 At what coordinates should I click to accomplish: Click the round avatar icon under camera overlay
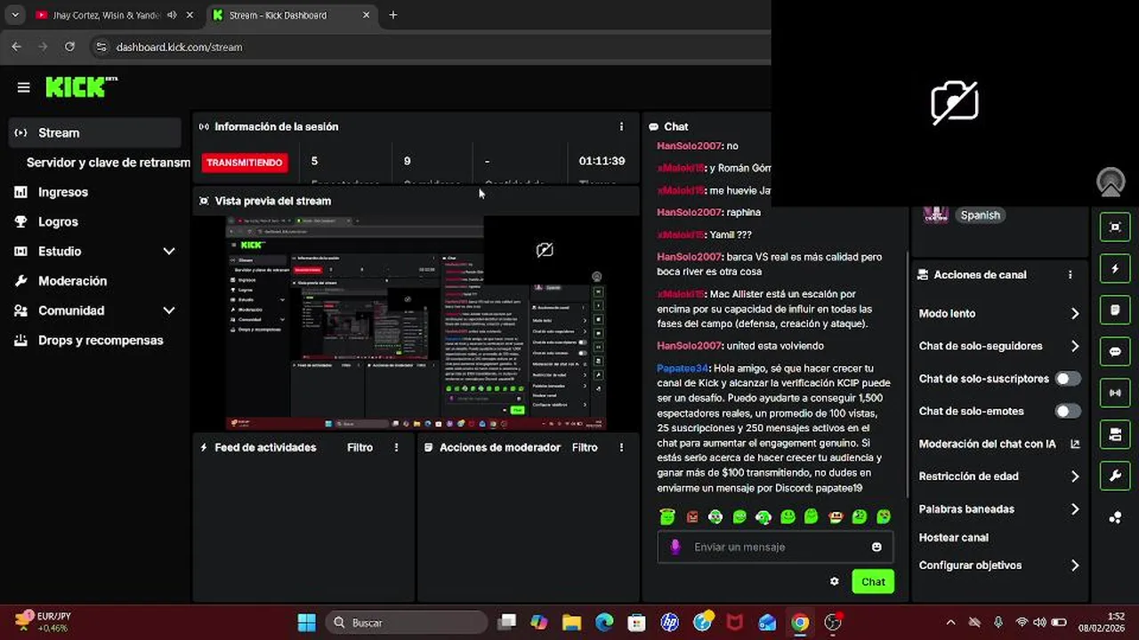coord(1111,182)
